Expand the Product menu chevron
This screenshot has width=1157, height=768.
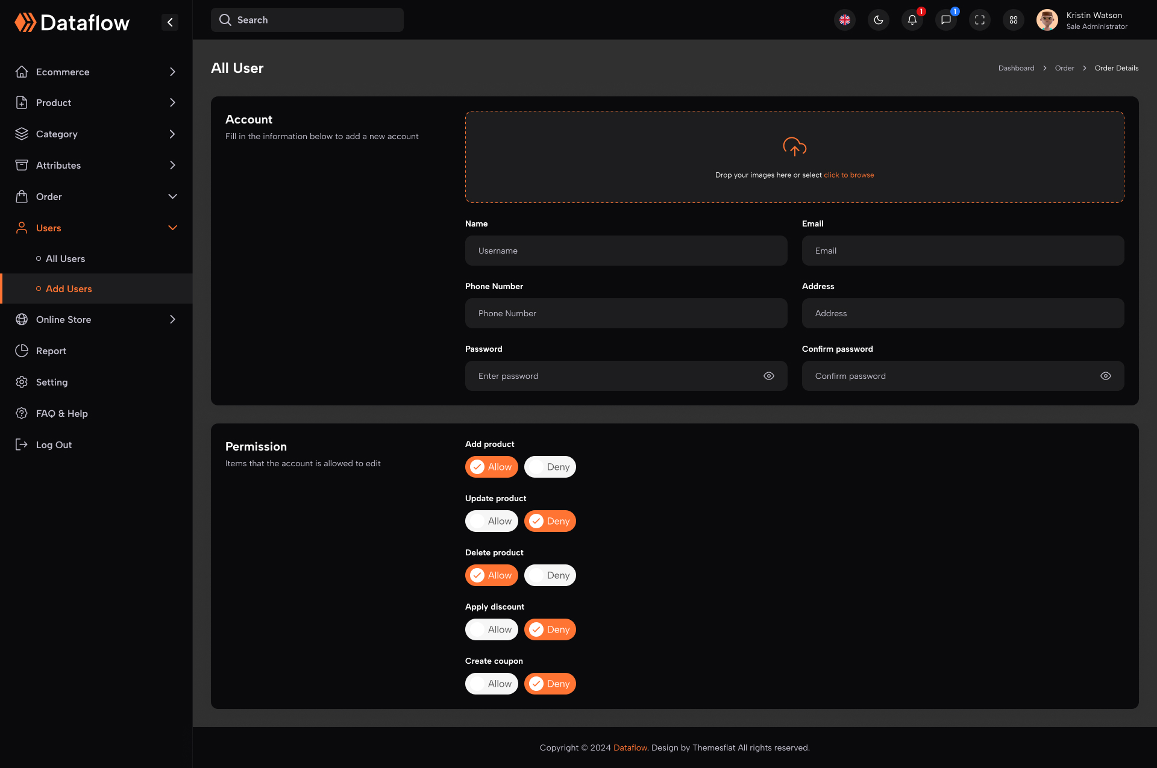(173, 102)
